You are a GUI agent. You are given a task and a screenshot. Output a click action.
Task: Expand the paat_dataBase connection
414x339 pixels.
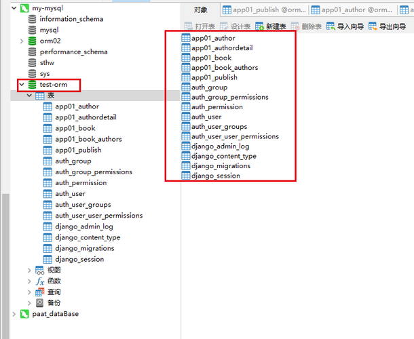pyautogui.click(x=14, y=314)
